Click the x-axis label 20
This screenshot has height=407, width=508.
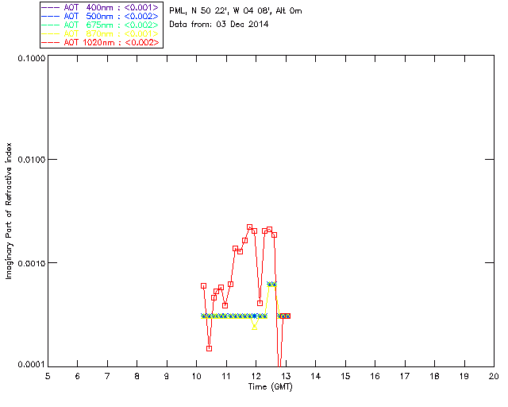[494, 376]
